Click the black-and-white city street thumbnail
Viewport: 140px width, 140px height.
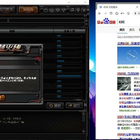point(124,84)
